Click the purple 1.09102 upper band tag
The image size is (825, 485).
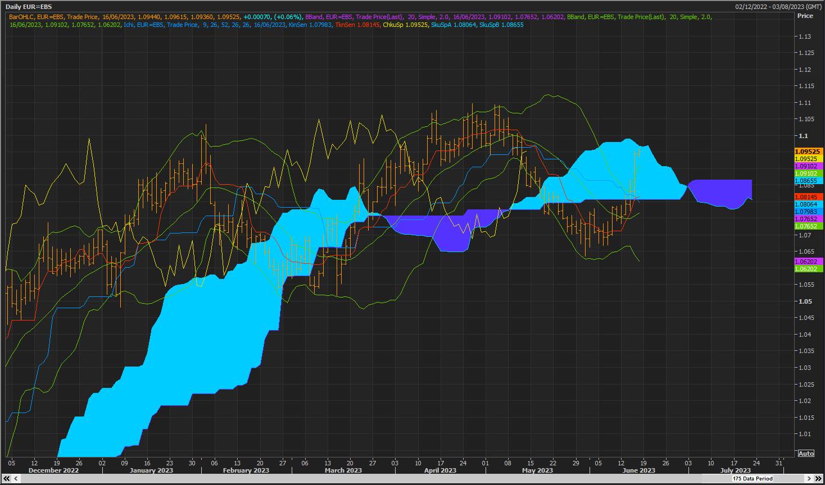click(x=808, y=166)
